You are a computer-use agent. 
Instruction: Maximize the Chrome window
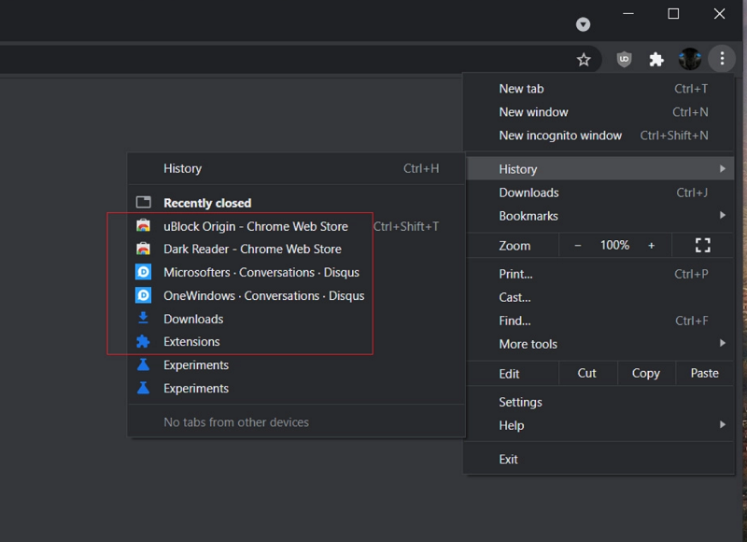pyautogui.click(x=673, y=14)
